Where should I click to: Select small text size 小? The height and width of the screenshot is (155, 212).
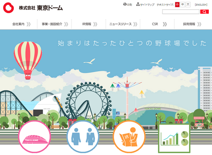tap(177, 5)
